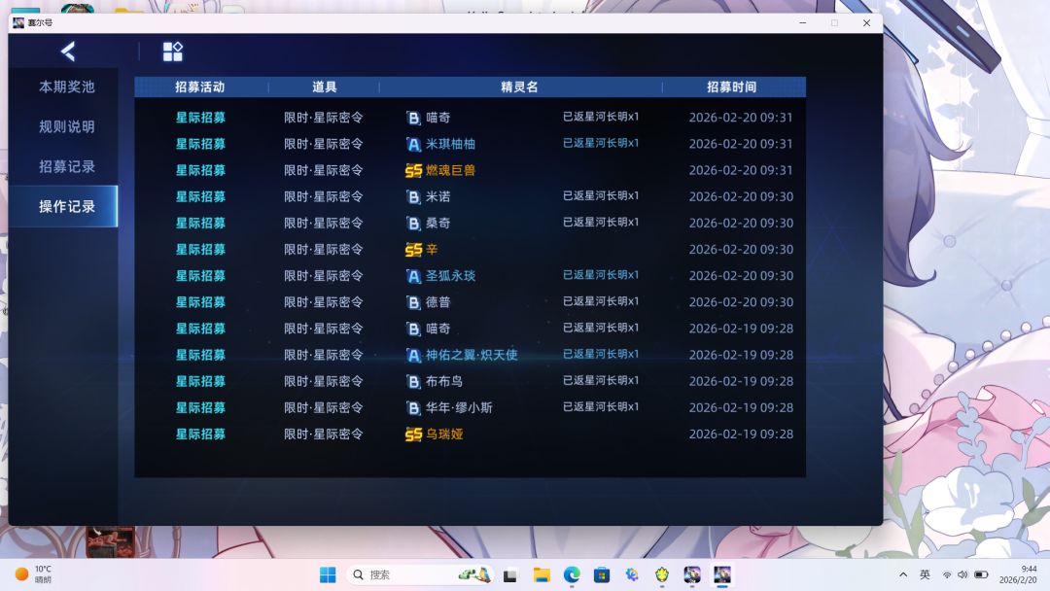Image resolution: width=1050 pixels, height=591 pixels.
Task: Open the Wi-Fi network icon in tray
Action: [x=947, y=574]
